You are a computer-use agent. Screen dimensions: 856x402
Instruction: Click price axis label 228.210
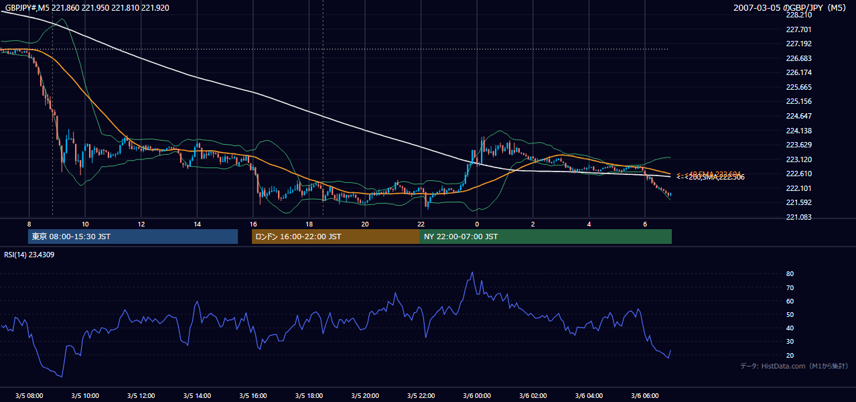[798, 15]
